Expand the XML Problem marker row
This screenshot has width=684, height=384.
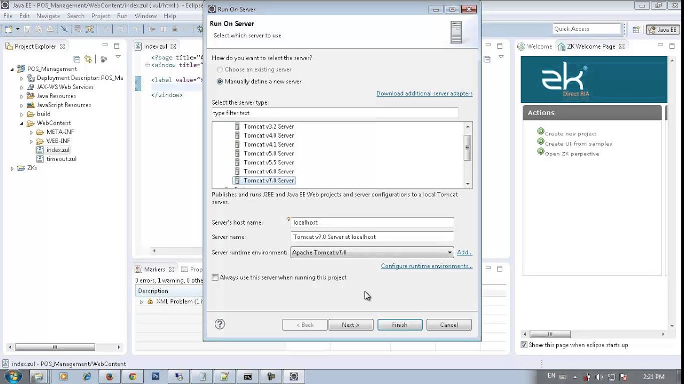point(141,302)
